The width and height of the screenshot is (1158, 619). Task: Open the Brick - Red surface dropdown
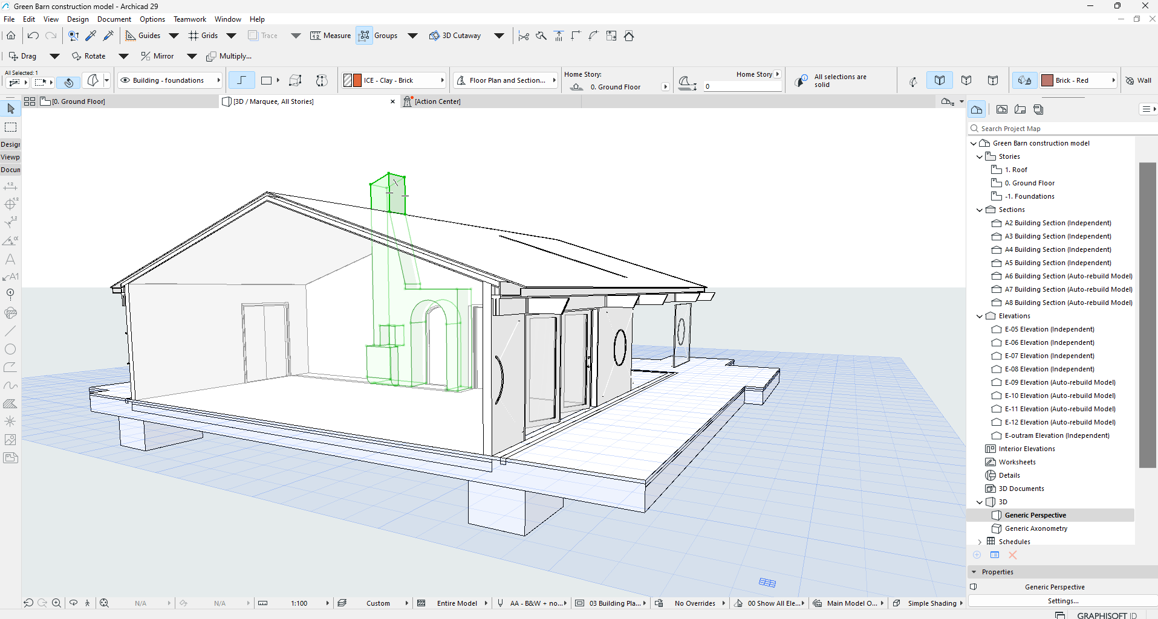[1113, 80]
